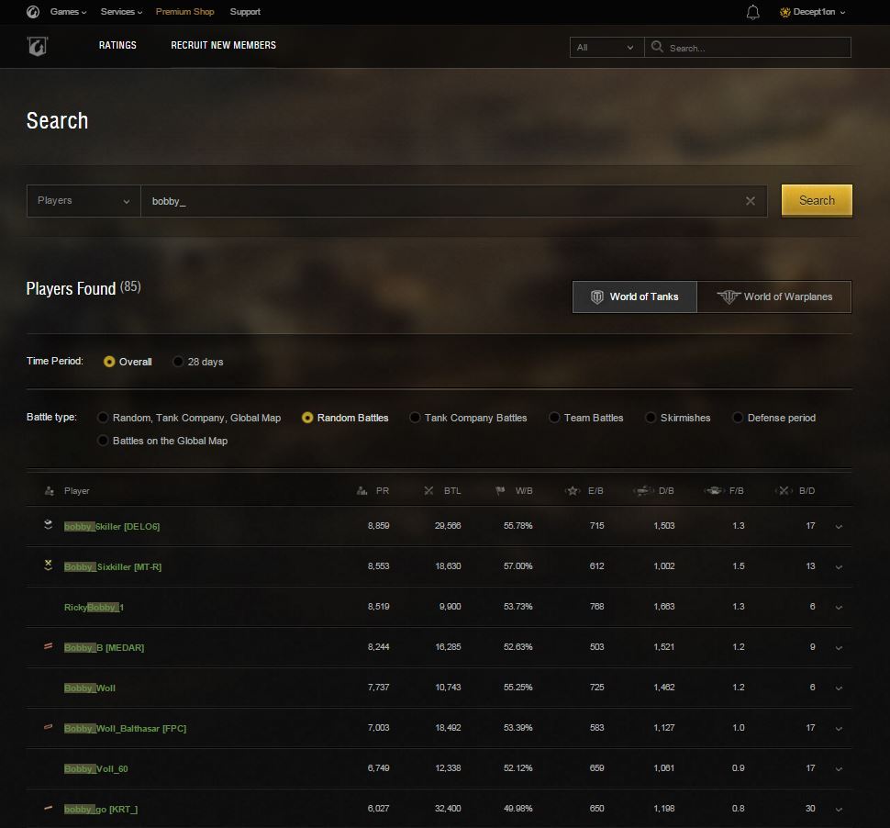Screen dimensions: 890x828
Task: Sort by BTL battles column icon
Action: [428, 491]
